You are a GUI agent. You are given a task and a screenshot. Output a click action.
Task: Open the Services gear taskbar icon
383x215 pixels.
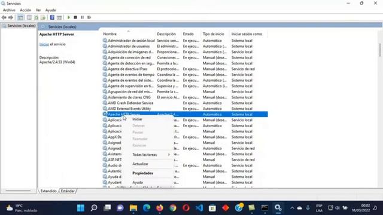[x=278, y=208]
